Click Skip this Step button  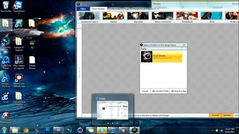coord(179,91)
